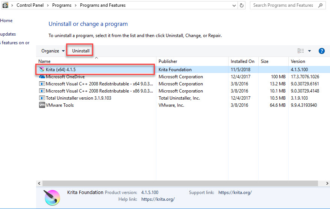Open the Organize dropdown menu
Viewport: 330px width, 209px height.
tap(53, 51)
